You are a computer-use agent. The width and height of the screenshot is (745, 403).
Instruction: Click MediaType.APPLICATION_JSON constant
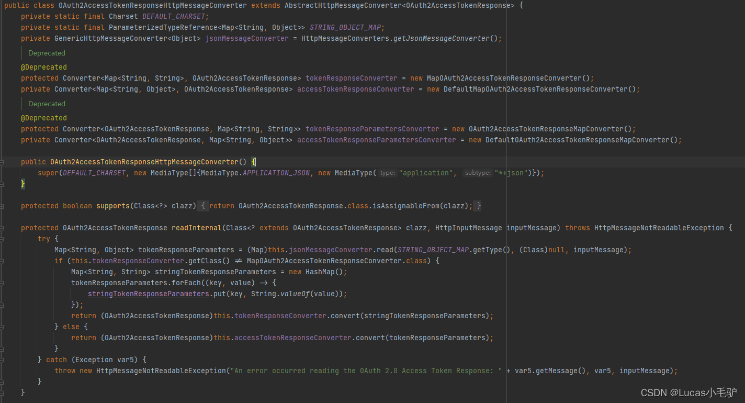[255, 173]
